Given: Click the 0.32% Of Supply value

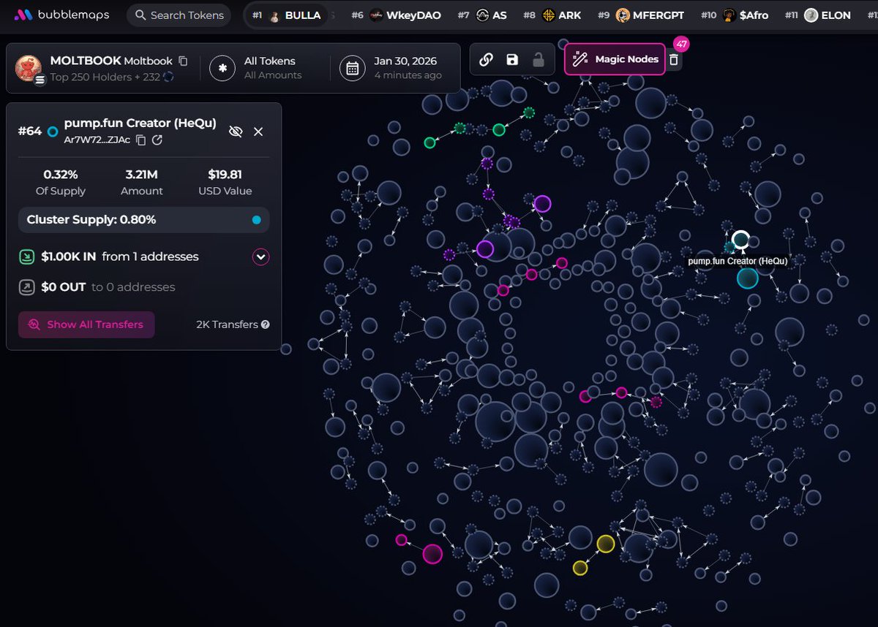Looking at the screenshot, I should (61, 175).
